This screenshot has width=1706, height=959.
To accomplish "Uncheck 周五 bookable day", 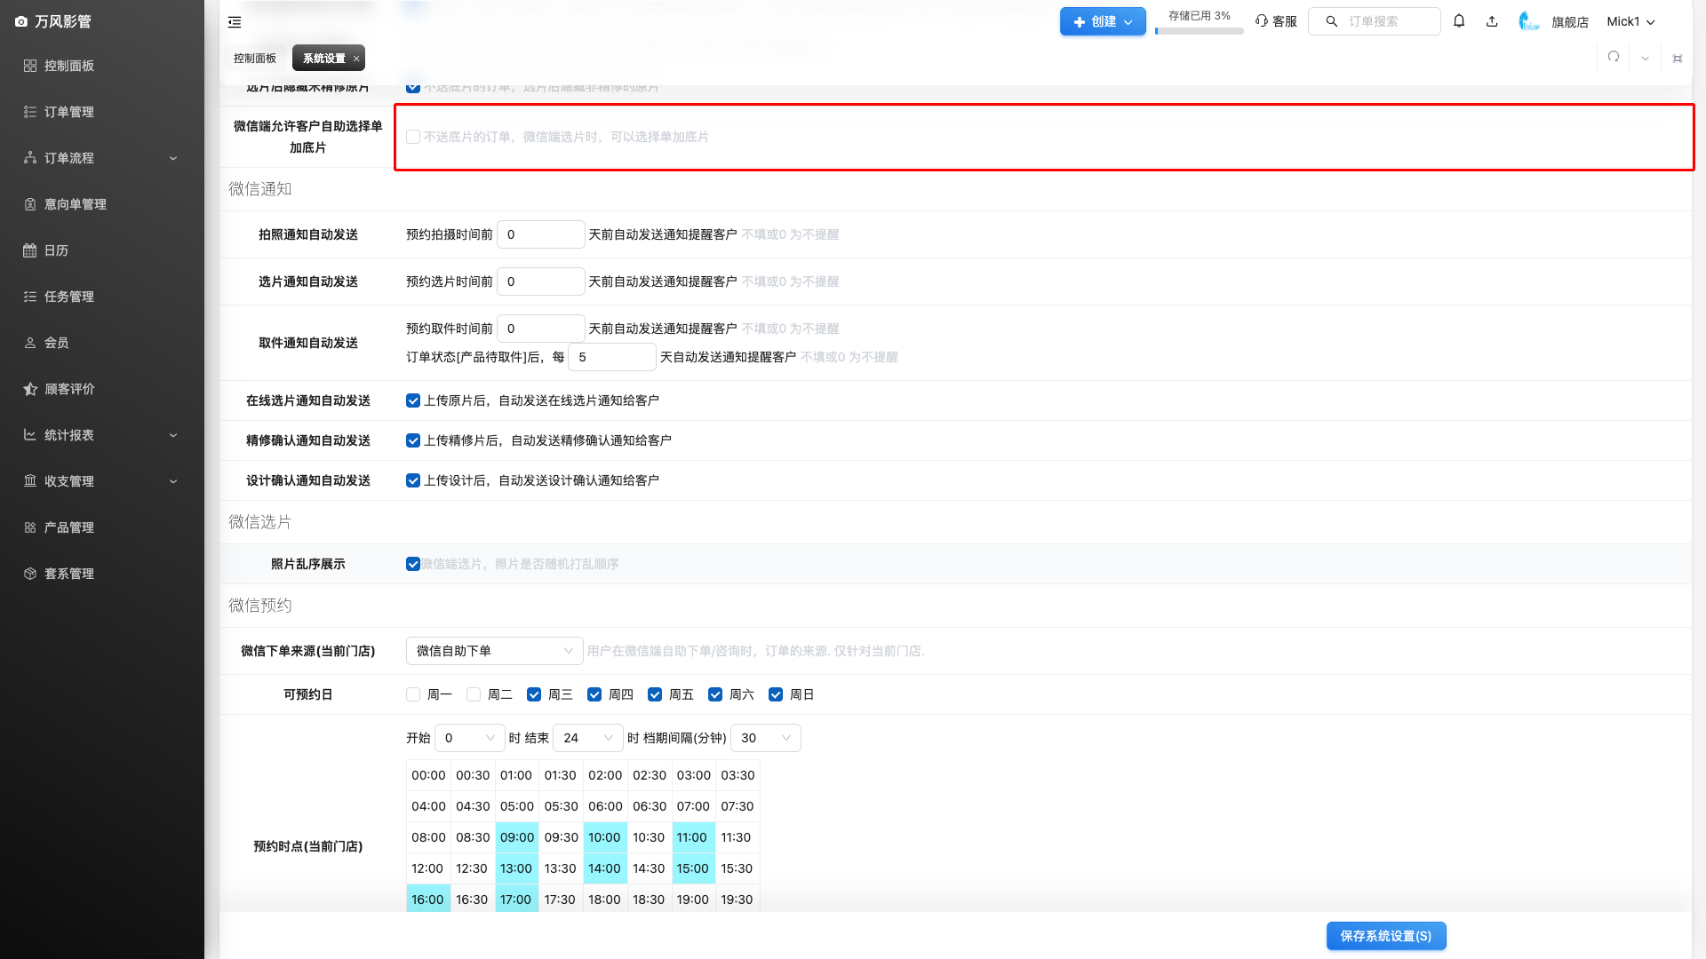I will (655, 694).
